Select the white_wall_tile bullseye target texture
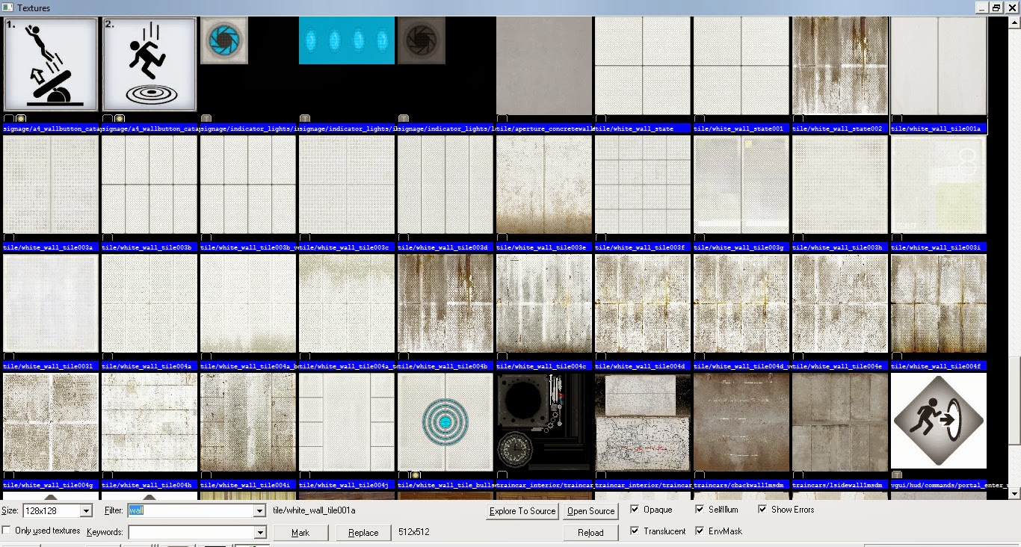The height and width of the screenshot is (547, 1021). click(445, 421)
